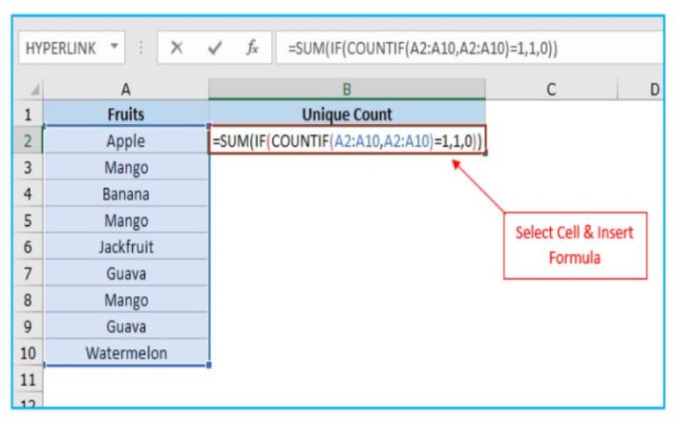Select row 11 header
Image resolution: width=676 pixels, height=422 pixels.
[28, 380]
